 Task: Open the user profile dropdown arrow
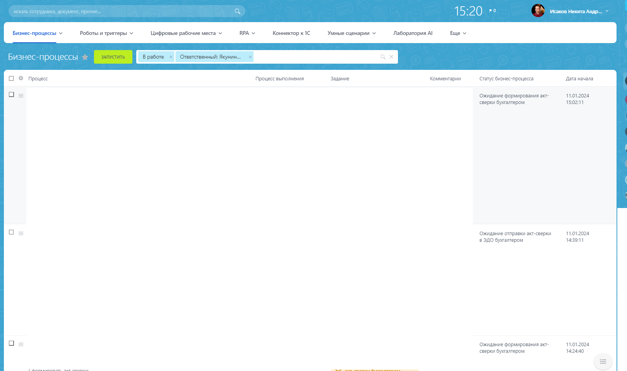coord(607,11)
